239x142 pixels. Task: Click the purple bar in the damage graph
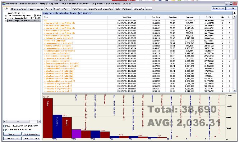76,134
